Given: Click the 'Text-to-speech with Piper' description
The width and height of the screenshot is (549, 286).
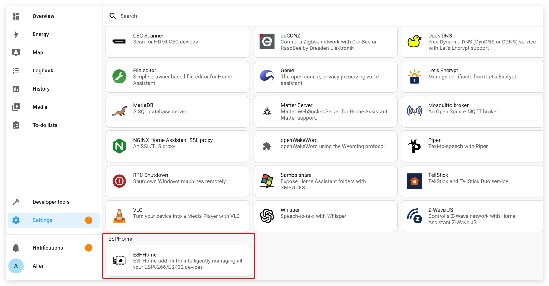Looking at the screenshot, I should [x=458, y=146].
